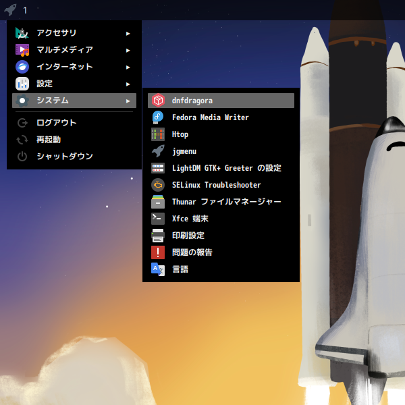Open the Xfce 端末 entry
This screenshot has height=405, width=405.
pyautogui.click(x=221, y=219)
